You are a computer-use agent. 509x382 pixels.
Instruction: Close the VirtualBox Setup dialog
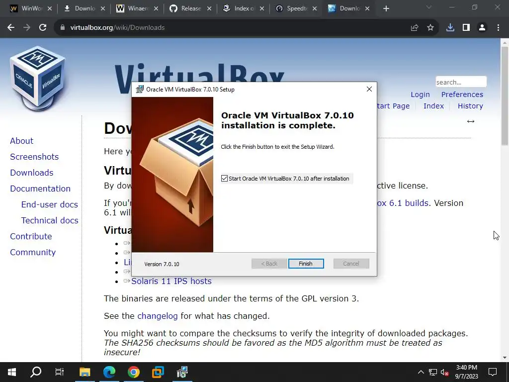369,89
